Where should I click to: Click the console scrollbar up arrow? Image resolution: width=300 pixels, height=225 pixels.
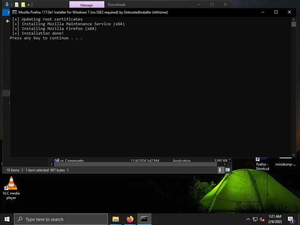(x=294, y=19)
